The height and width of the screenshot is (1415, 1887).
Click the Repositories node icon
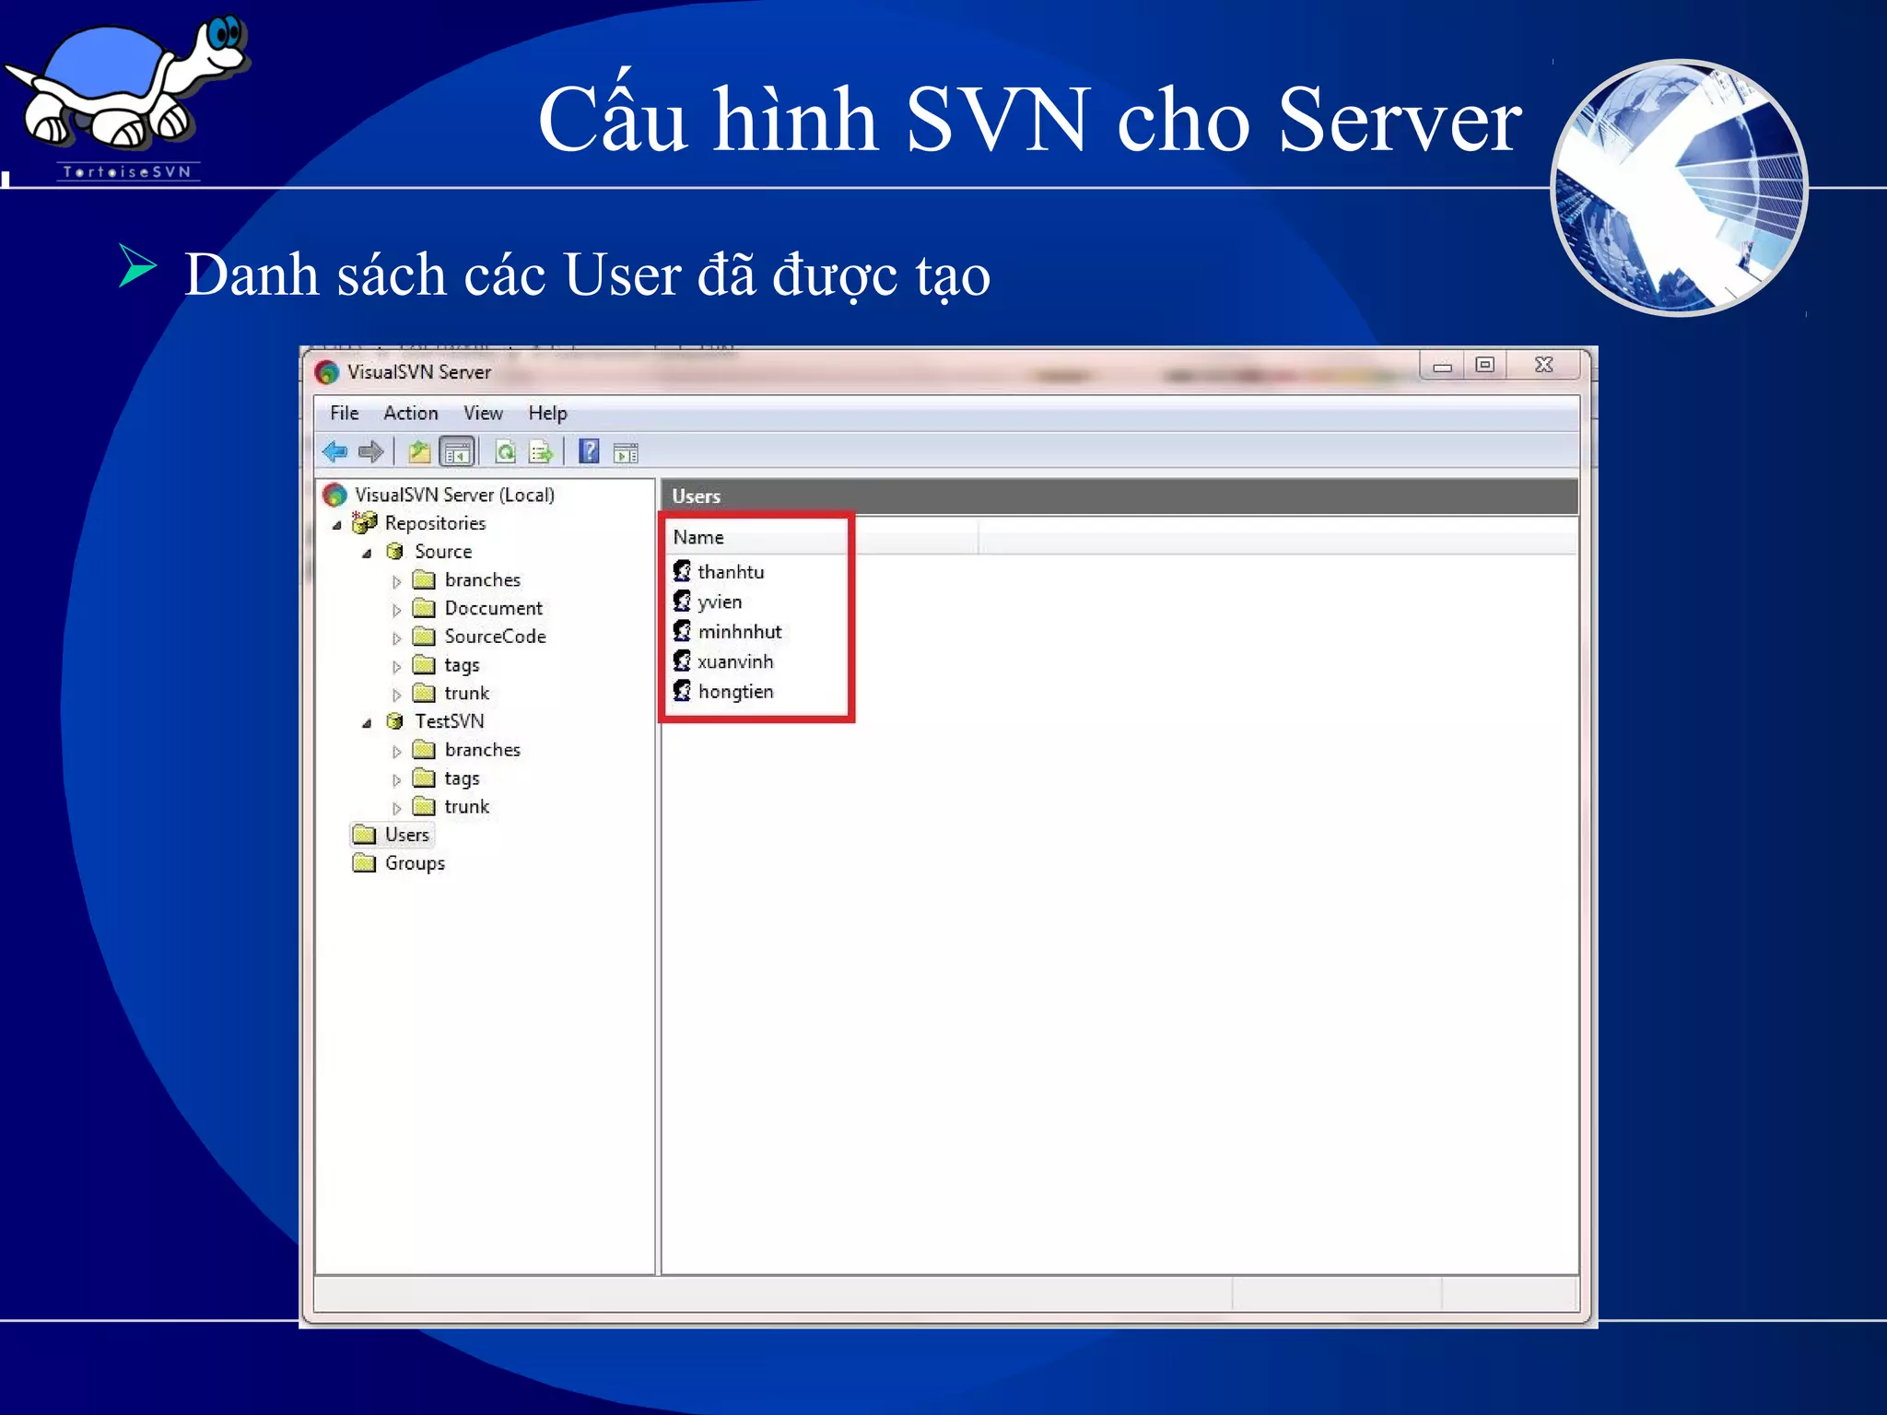365,522
